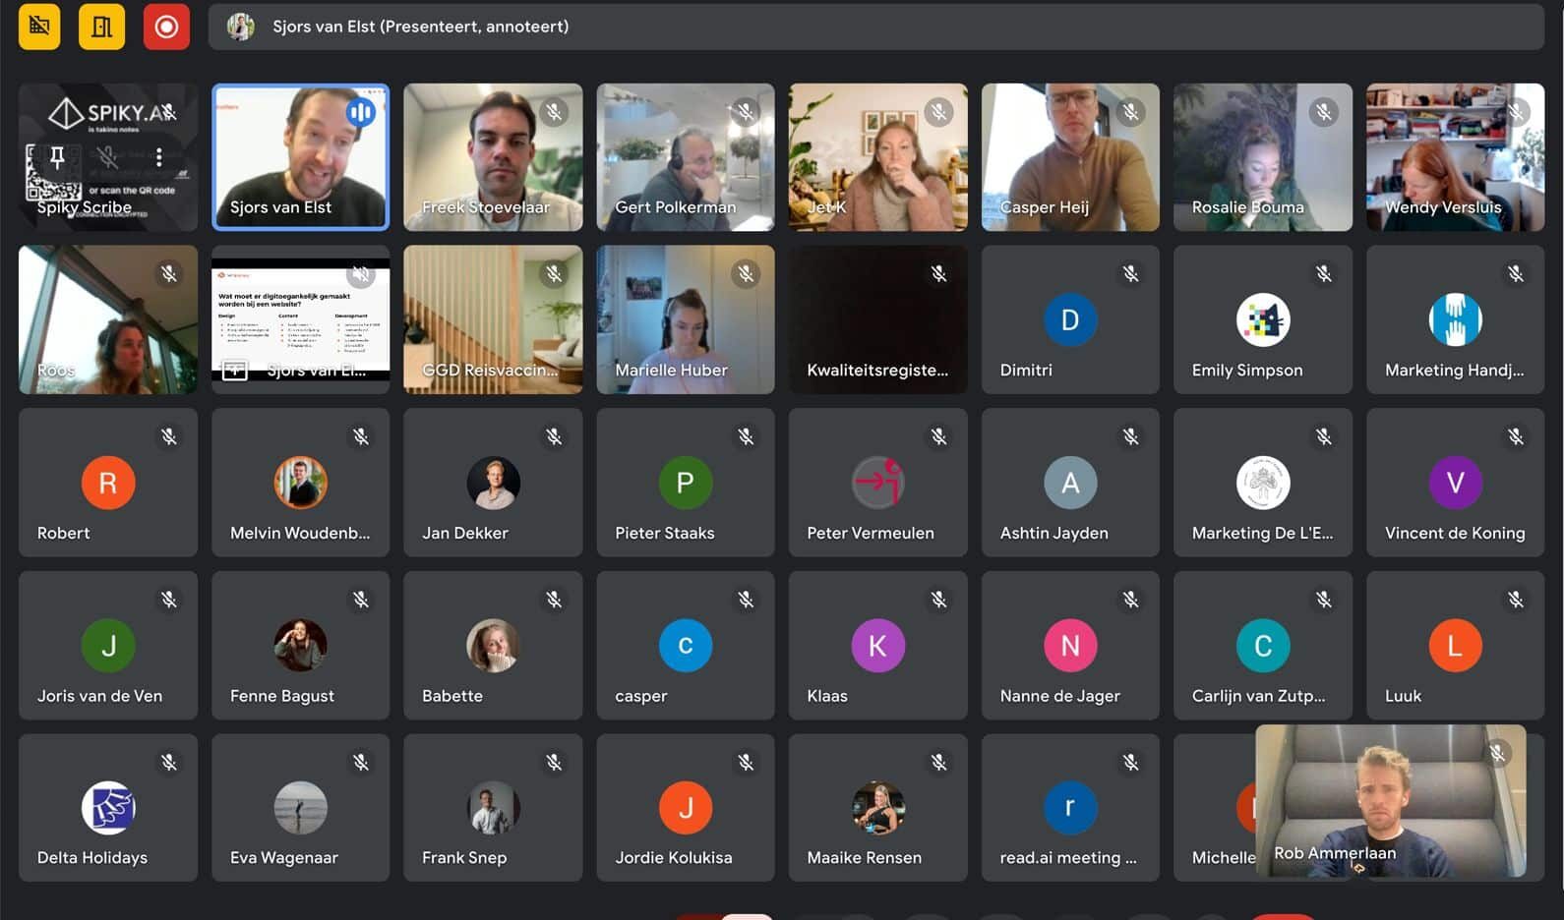Click the Jordie Kolukisa name label
1564x920 pixels.
pyautogui.click(x=674, y=857)
